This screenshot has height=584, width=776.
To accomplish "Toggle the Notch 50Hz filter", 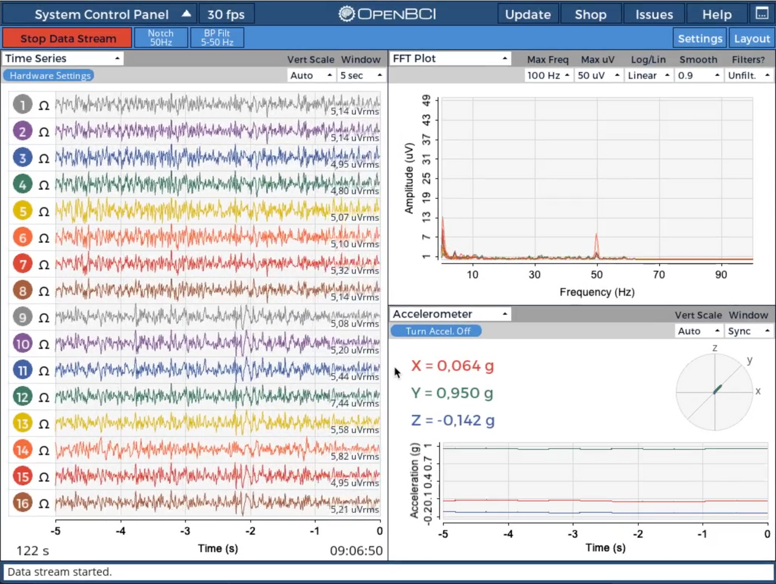I will [160, 37].
